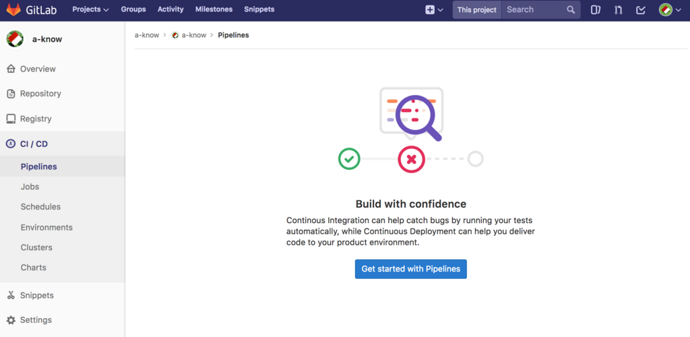This screenshot has height=337, width=690.
Task: Go to Groups in top navigation
Action: [x=133, y=9]
